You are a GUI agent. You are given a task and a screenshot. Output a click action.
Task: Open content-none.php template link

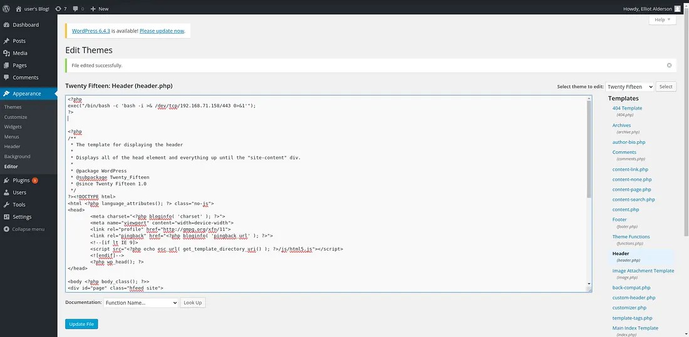[632, 179]
